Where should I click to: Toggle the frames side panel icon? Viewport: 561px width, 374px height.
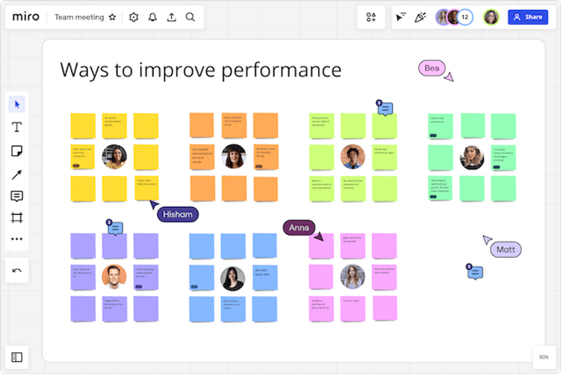[x=17, y=357]
